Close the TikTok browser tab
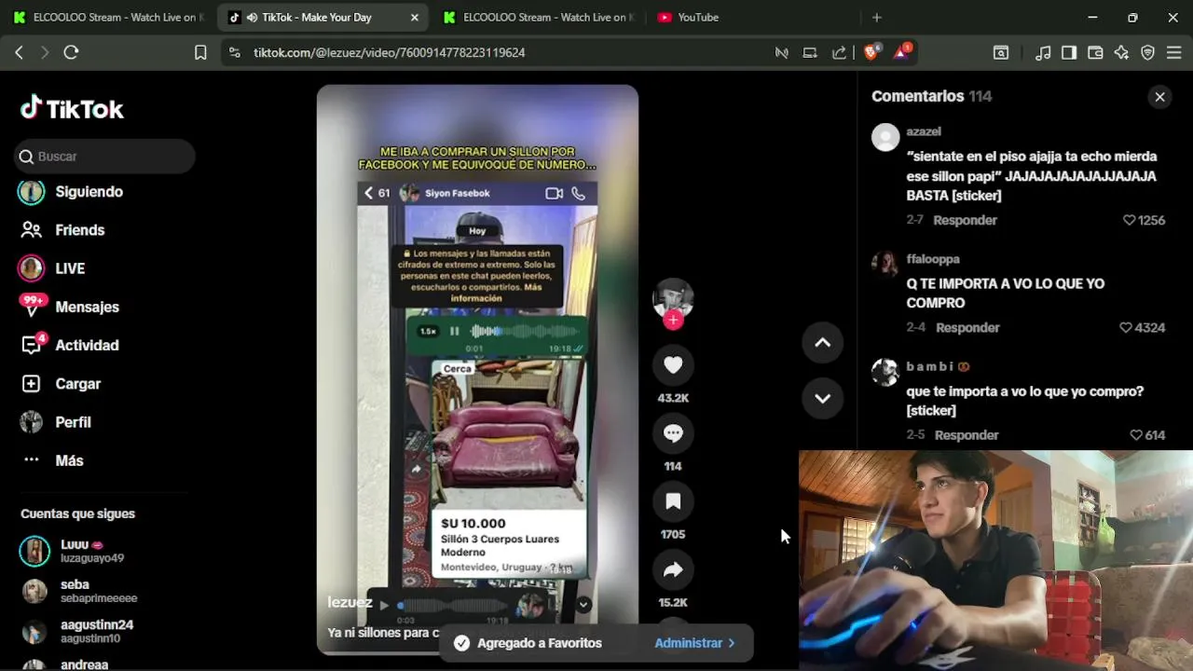The height and width of the screenshot is (671, 1193). pos(414,17)
